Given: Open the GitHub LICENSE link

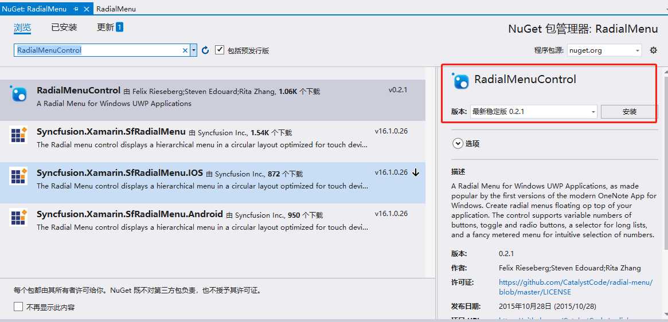Looking at the screenshot, I should click(576, 287).
